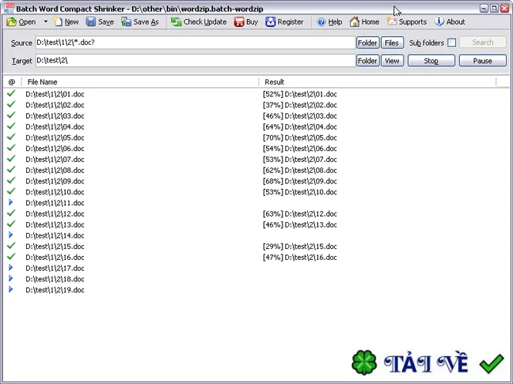
Task: Enable the Sub folders checkbox
Action: (x=451, y=42)
